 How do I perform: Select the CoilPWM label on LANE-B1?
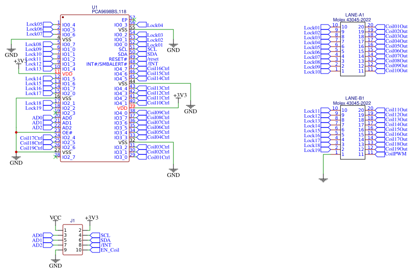(x=396, y=154)
